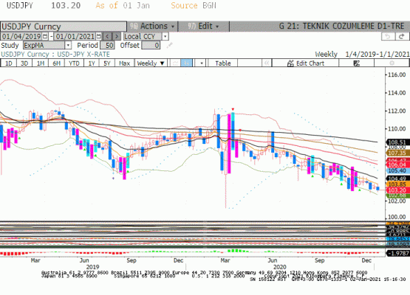
Task: Click the double left chevron collapse icon
Action: [267, 63]
